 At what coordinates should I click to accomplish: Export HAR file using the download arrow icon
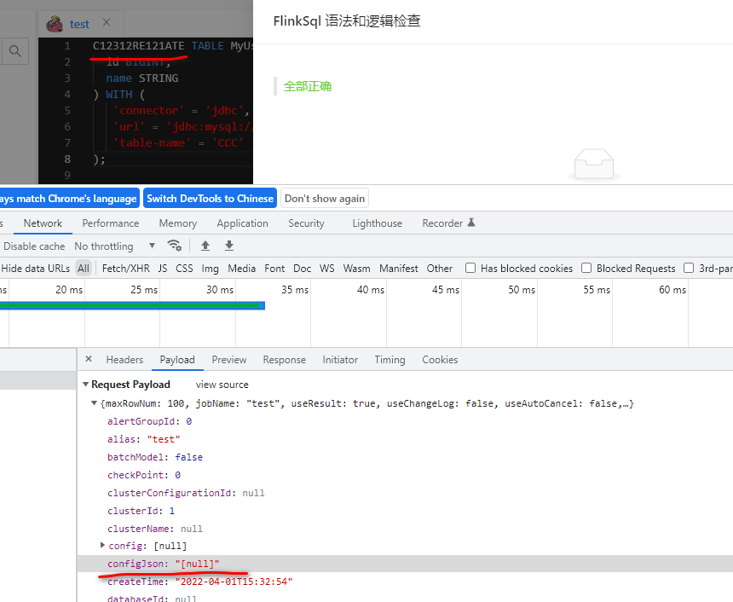tap(228, 246)
